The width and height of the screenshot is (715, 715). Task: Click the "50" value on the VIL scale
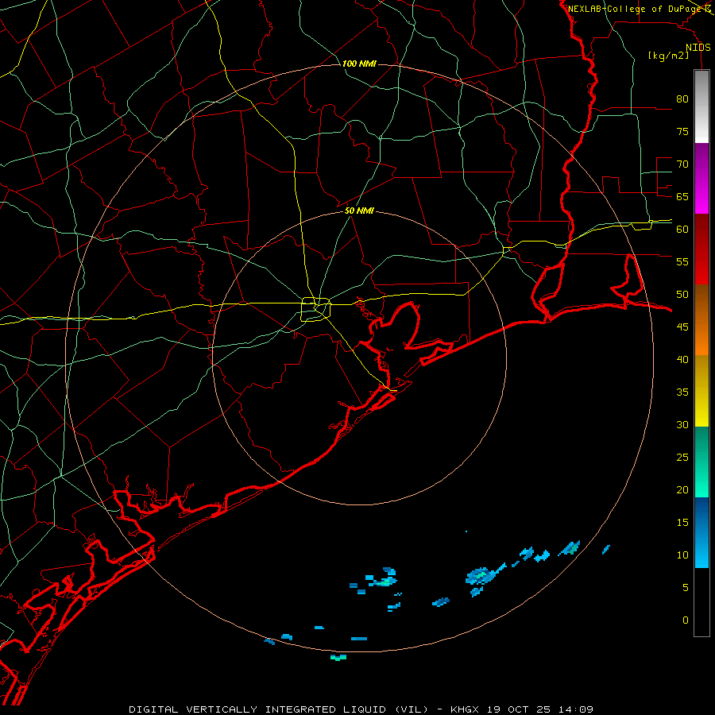[x=682, y=295]
